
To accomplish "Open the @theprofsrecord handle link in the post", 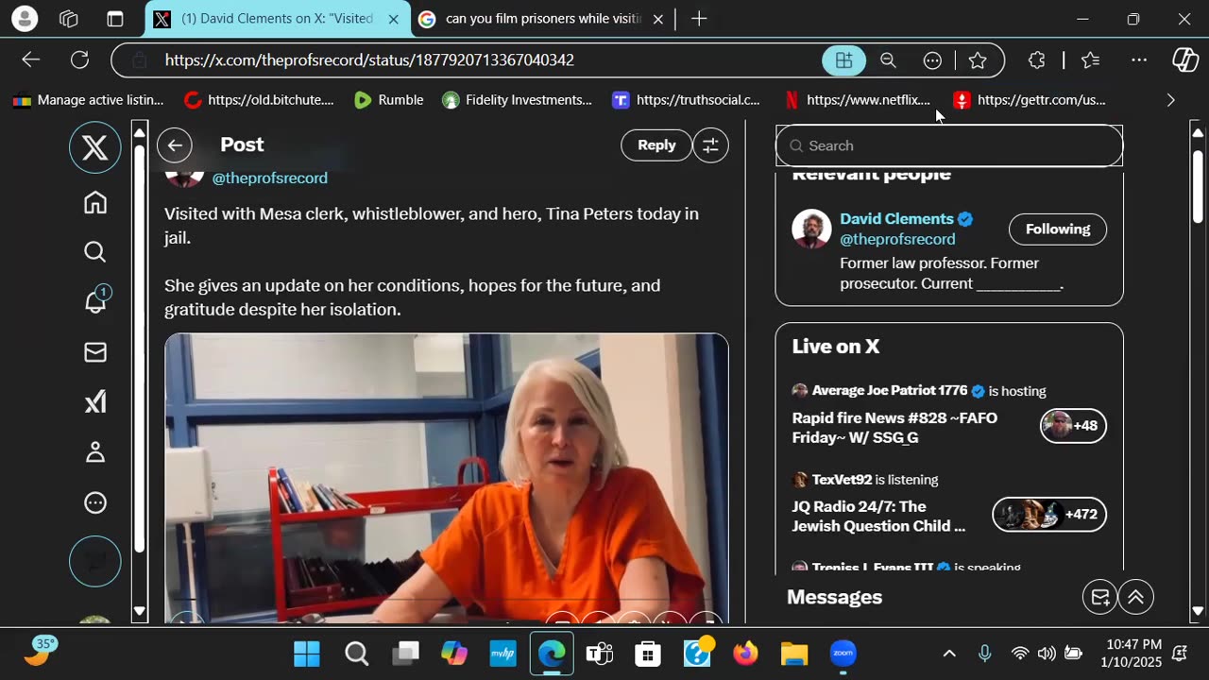I will (270, 178).
